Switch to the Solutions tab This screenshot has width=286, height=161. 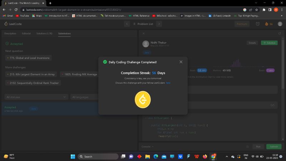[x=44, y=33]
